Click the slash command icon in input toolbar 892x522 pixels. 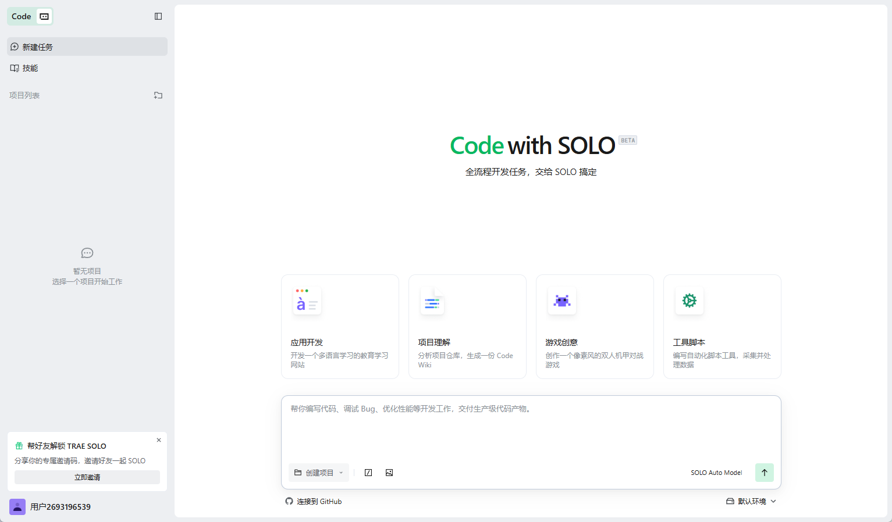click(x=368, y=473)
